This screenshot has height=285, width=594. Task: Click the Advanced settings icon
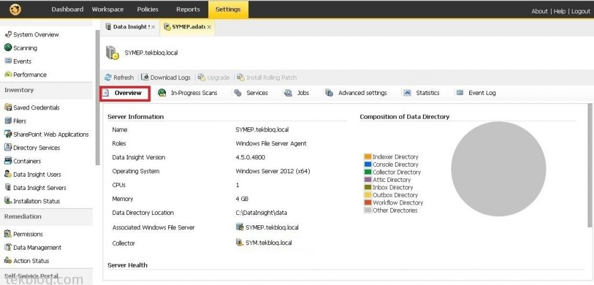329,93
